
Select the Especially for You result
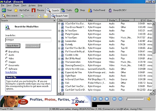click(x=105, y=72)
